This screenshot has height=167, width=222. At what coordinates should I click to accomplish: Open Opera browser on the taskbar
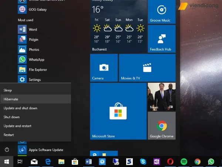pos(170,161)
